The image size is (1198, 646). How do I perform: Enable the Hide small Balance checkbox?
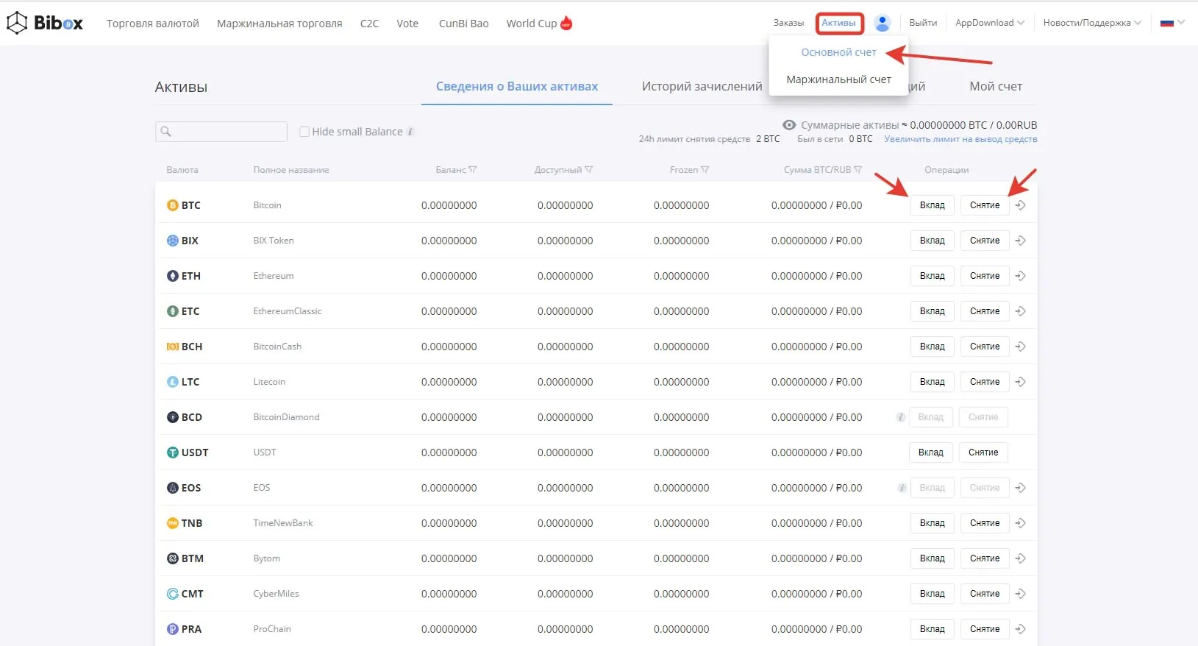(x=304, y=132)
